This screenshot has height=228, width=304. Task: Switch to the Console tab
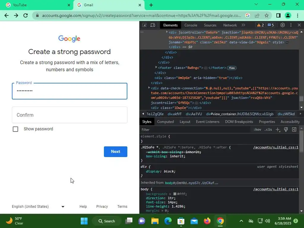click(191, 25)
